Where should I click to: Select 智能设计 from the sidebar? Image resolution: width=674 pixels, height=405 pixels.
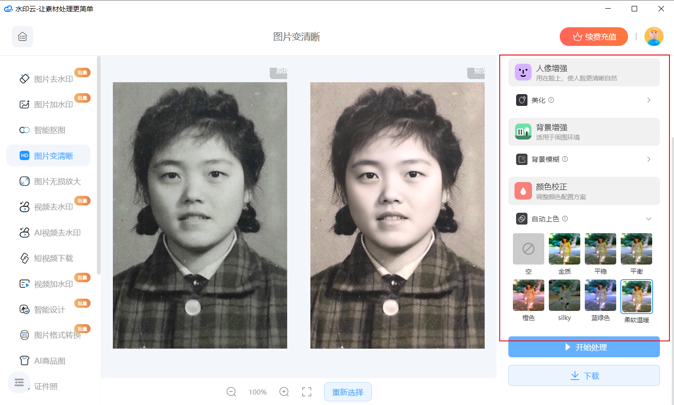[48, 310]
